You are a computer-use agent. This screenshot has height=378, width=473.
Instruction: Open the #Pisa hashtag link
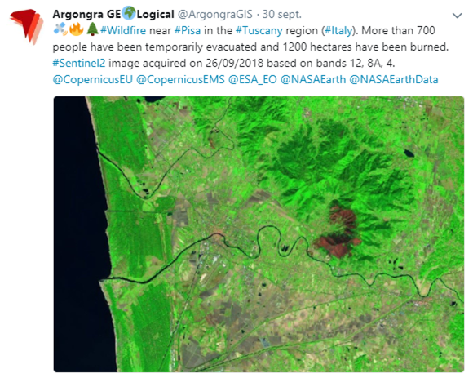[188, 30]
